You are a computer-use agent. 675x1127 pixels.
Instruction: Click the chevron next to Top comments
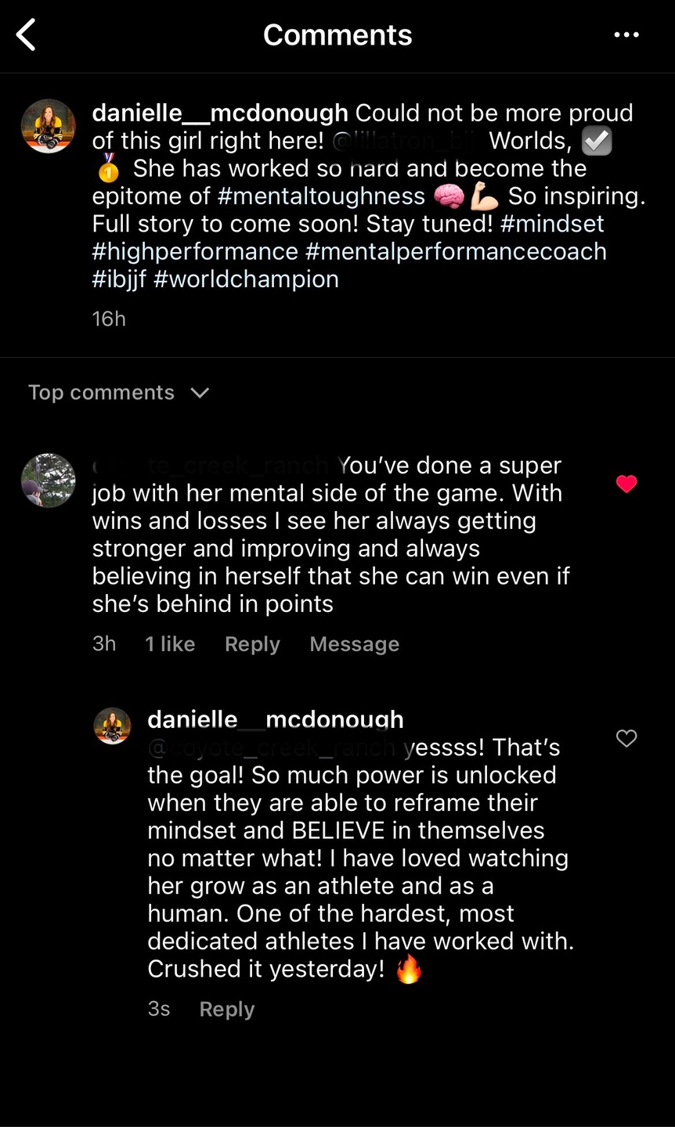(x=200, y=393)
